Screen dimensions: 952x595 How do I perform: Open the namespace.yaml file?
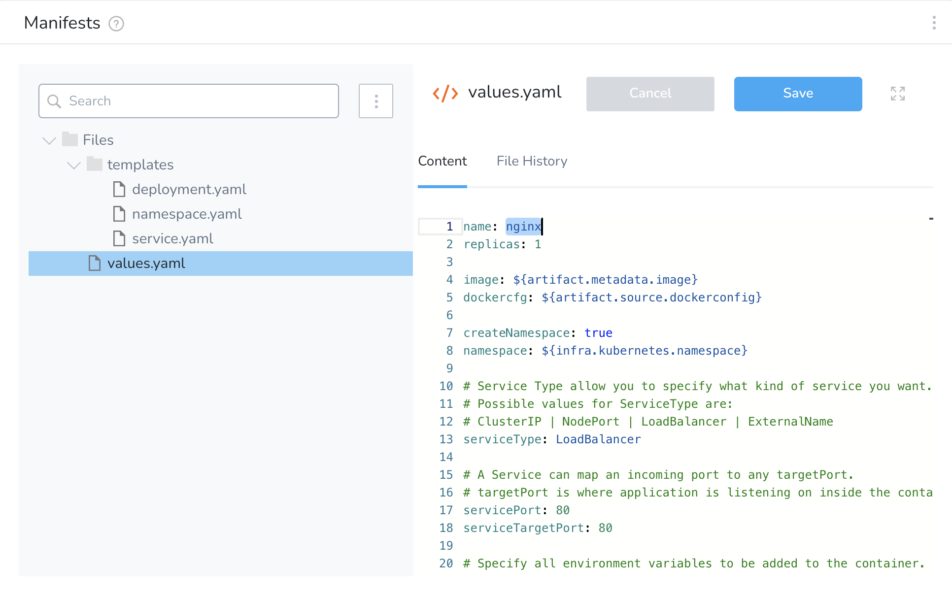tap(187, 214)
